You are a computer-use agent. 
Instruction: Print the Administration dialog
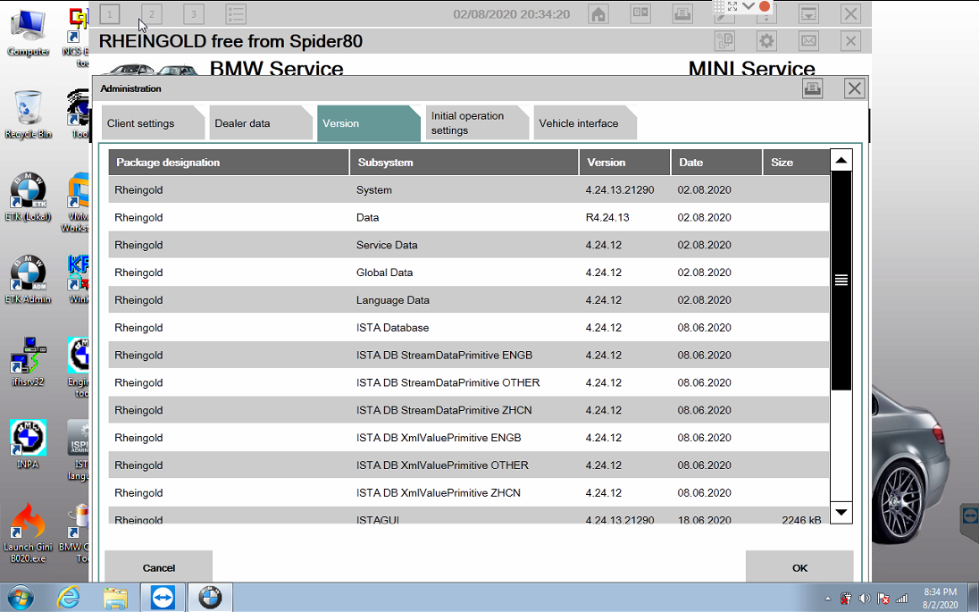click(812, 88)
